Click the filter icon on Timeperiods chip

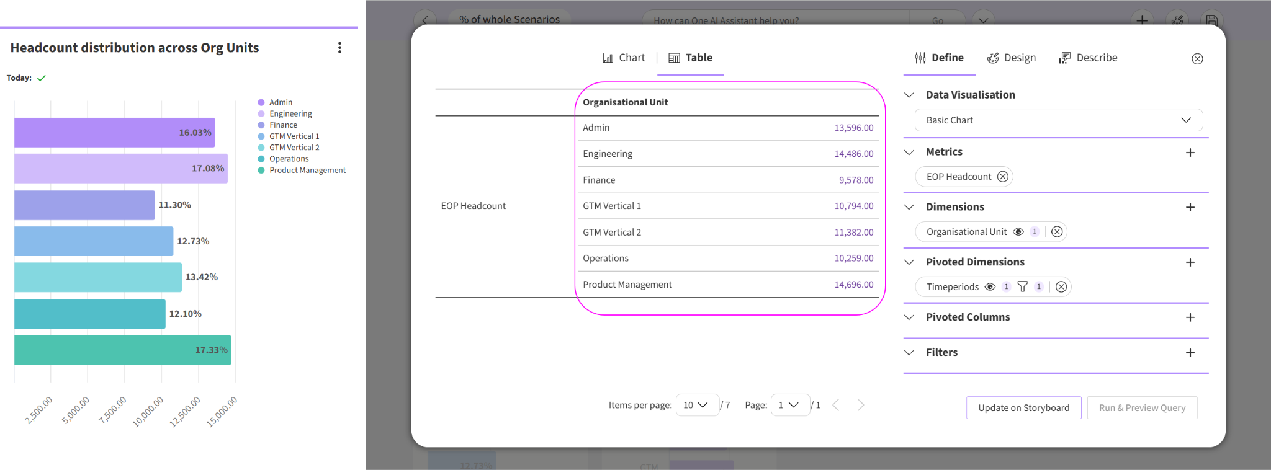coord(1023,286)
